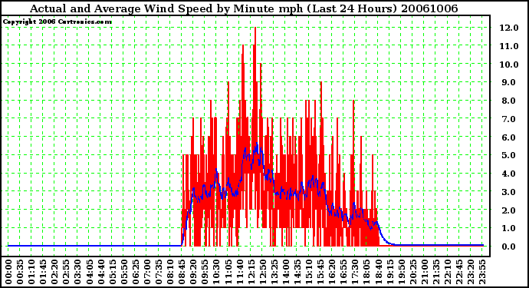Click the 1.0 y-axis label
Screen dimensions: 529x288
coord(508,229)
